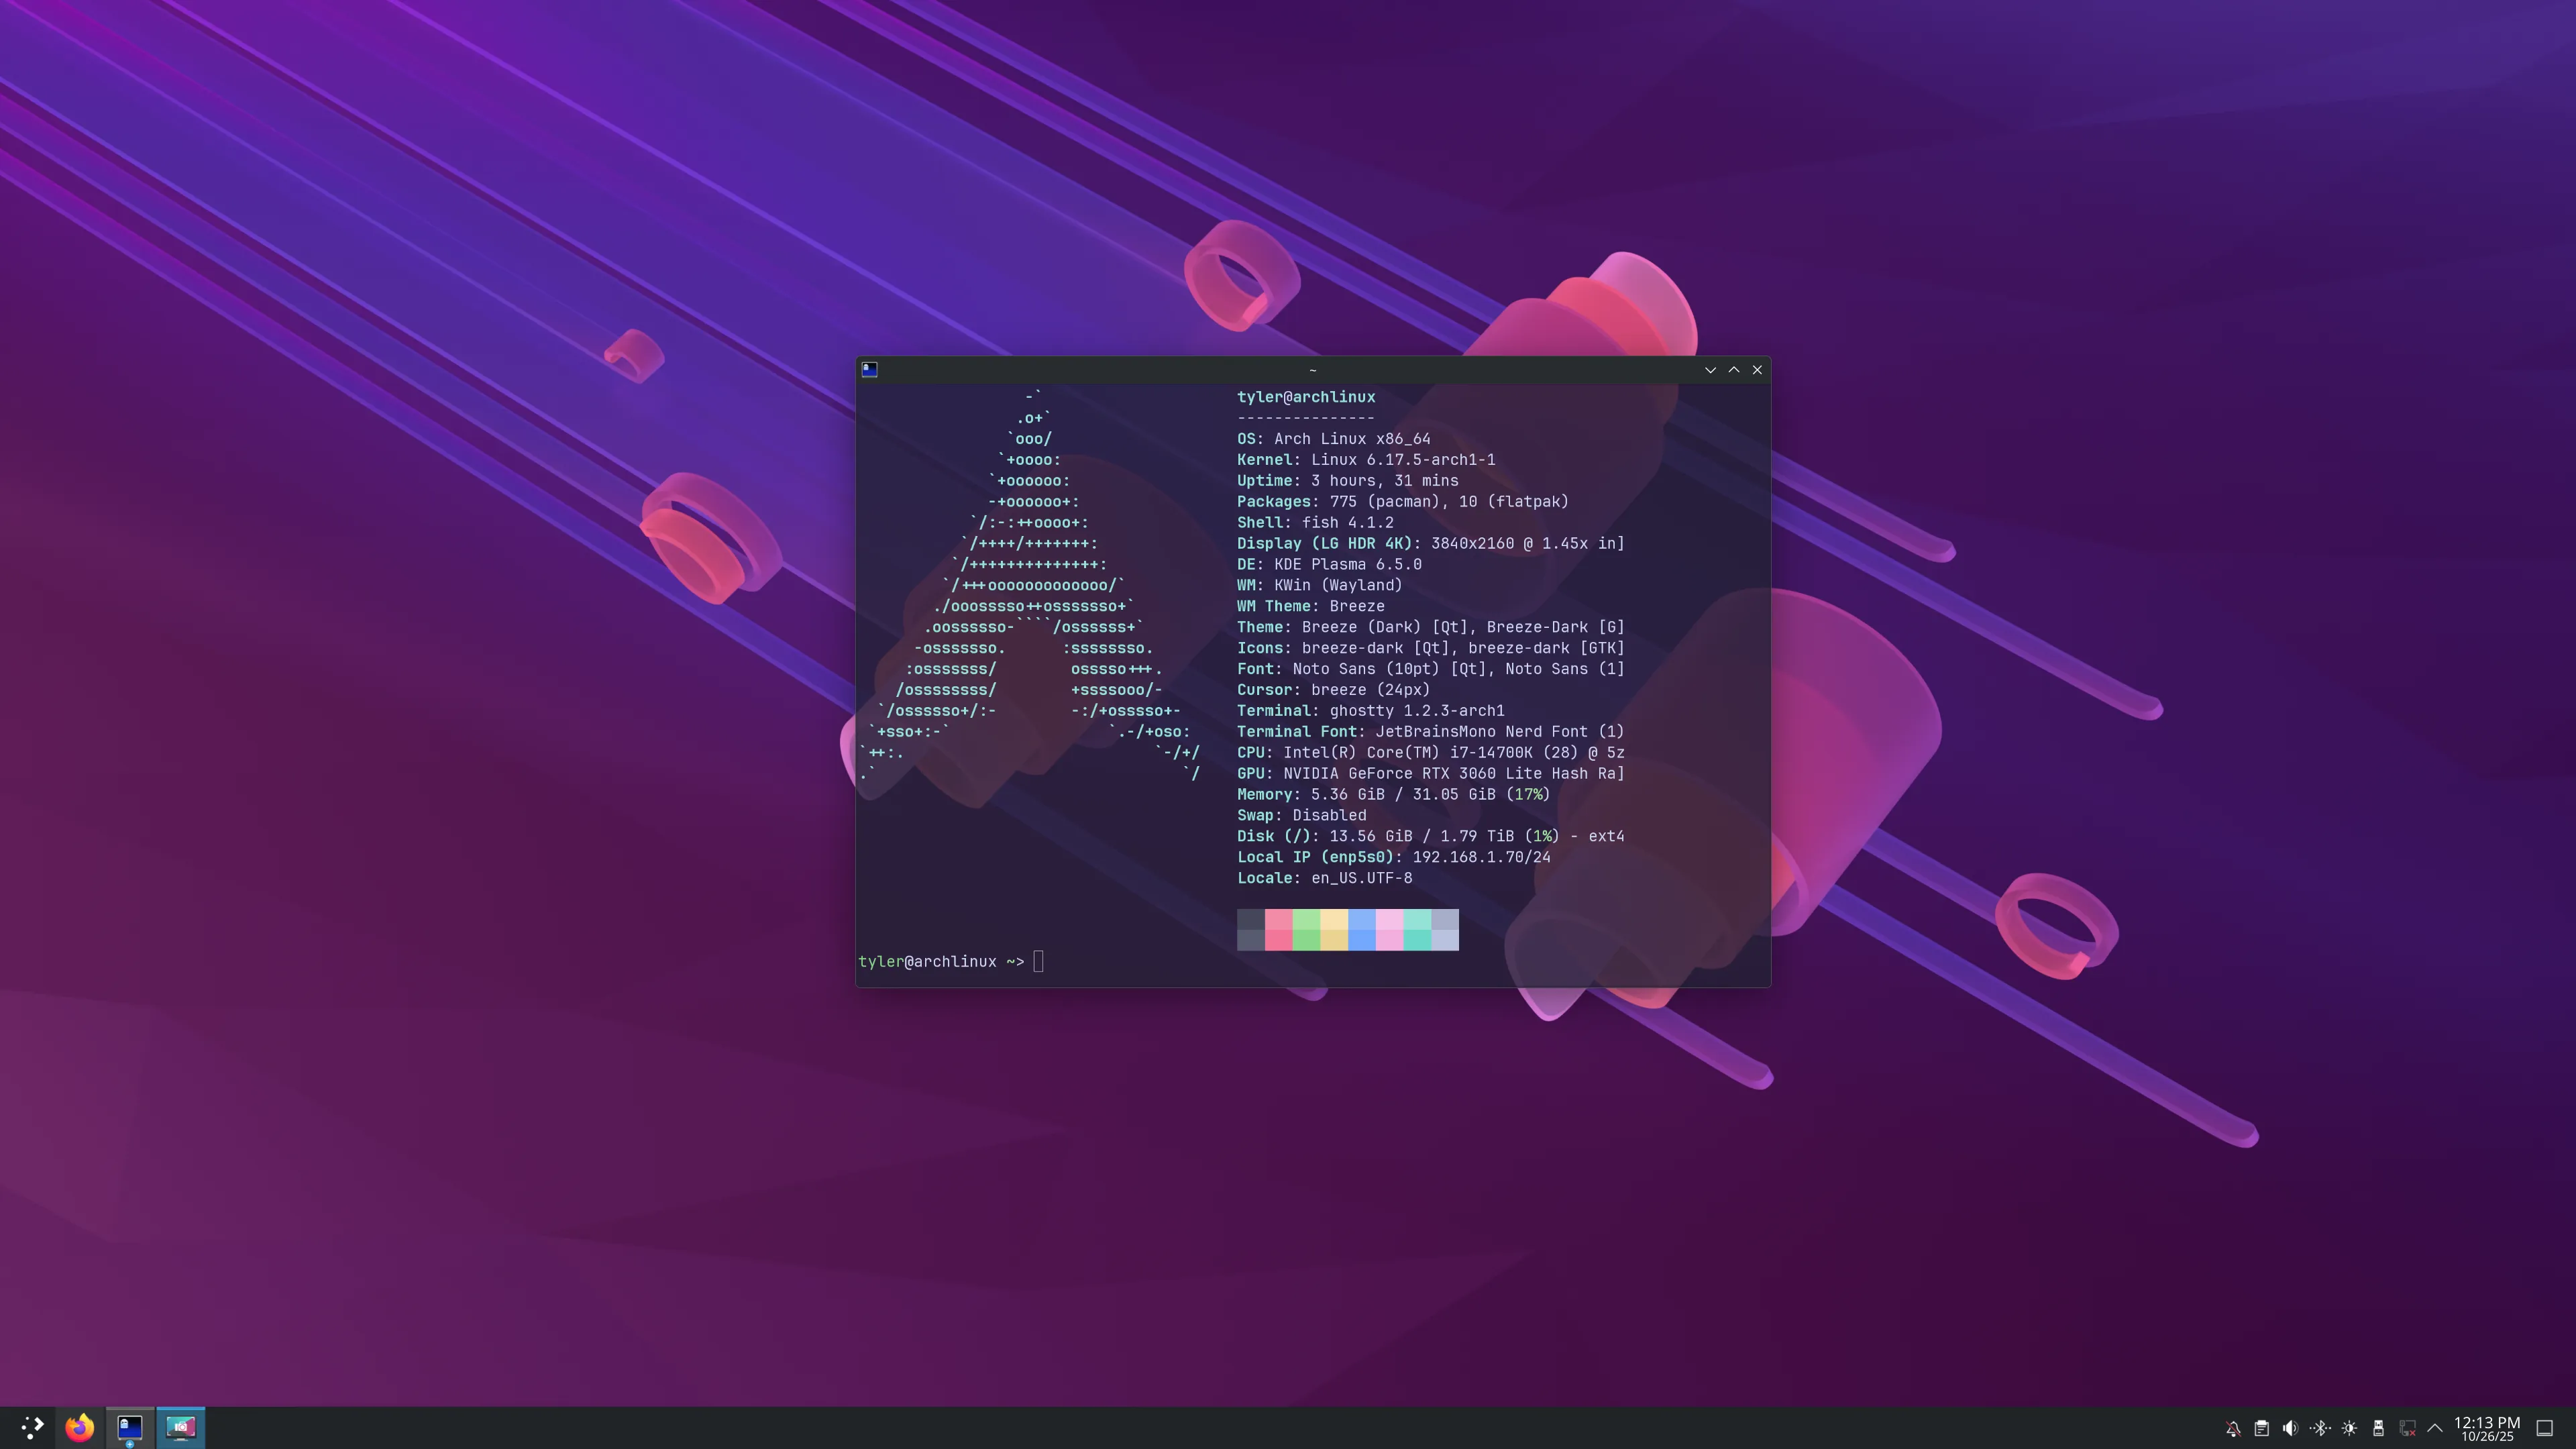Viewport: 2576px width, 1449px height.
Task: Open the removable devices tray icon
Action: [2379, 1428]
